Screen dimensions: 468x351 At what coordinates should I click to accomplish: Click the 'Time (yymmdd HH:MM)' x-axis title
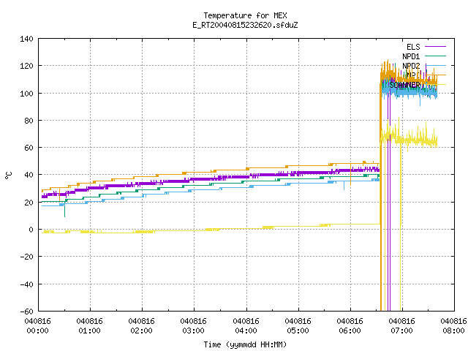coord(245,344)
